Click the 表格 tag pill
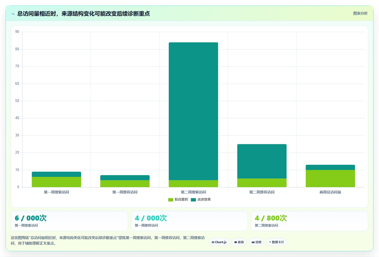379x257 pixels. point(239,242)
